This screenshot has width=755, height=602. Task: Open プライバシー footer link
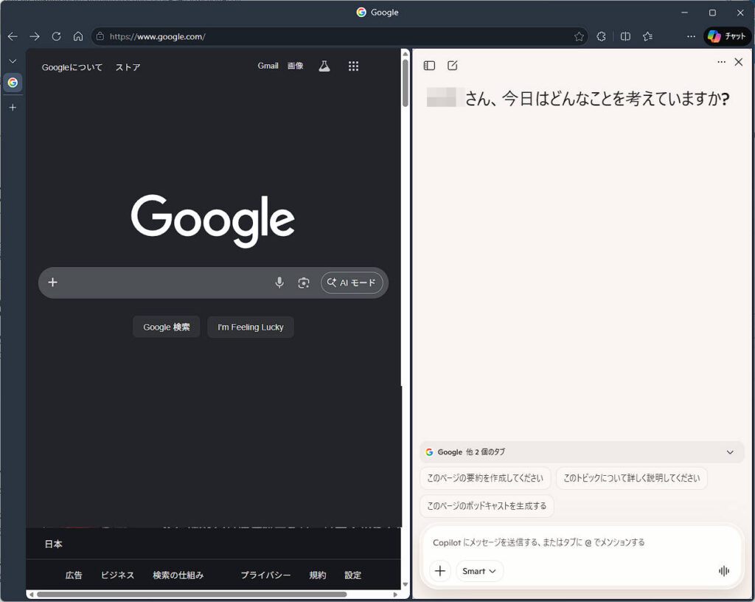coord(265,575)
